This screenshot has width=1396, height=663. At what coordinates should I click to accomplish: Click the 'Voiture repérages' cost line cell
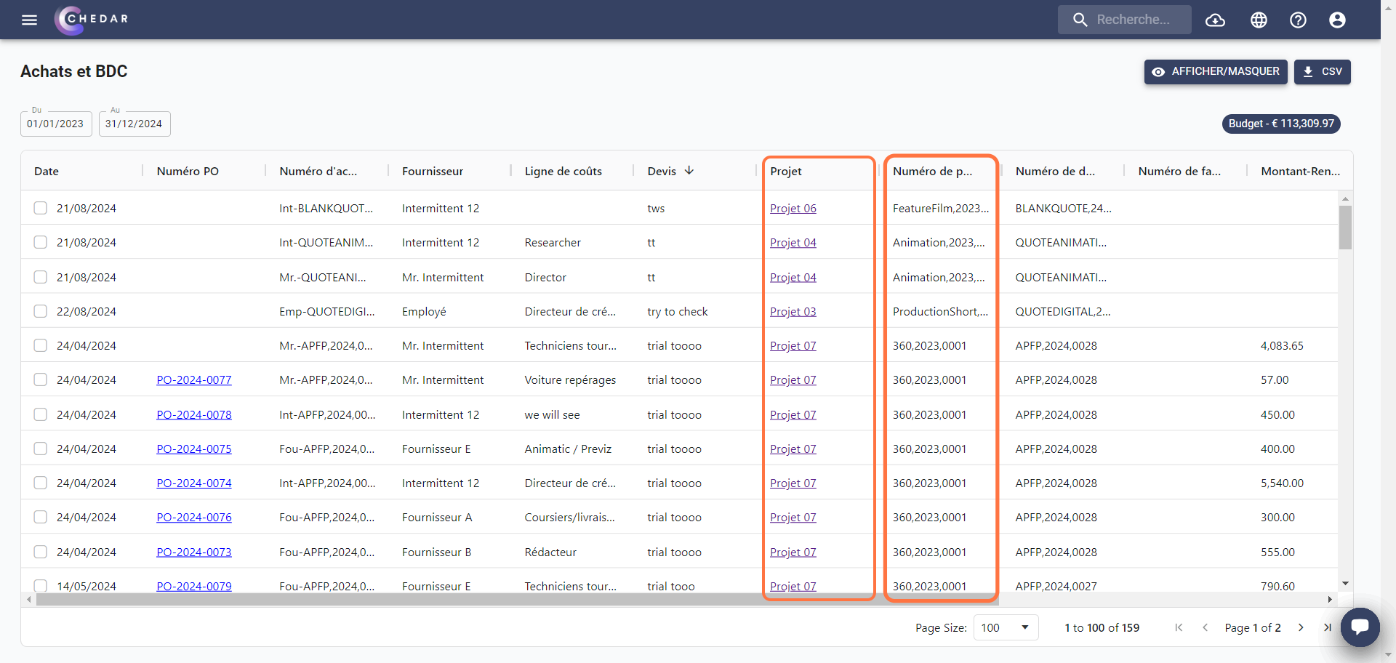570,379
